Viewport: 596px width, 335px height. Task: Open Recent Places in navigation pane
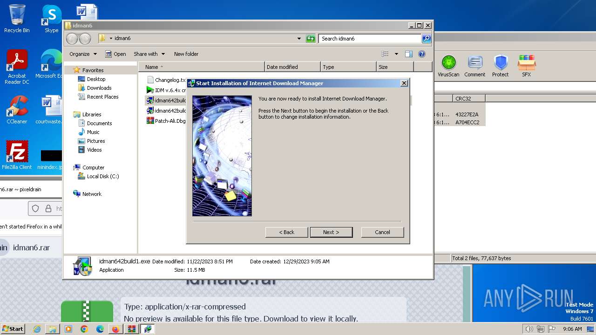pyautogui.click(x=102, y=97)
